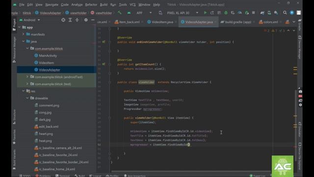Collapse the java folder
Viewport: 314px width, 177px height.
tap(23, 41)
